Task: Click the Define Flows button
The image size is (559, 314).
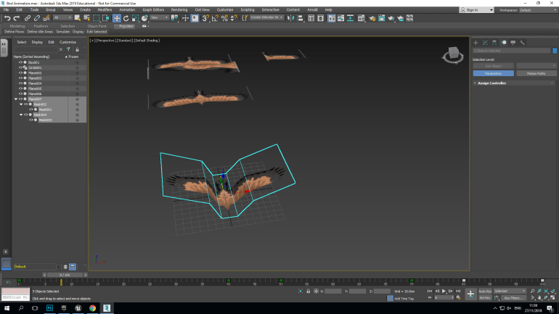Action: tap(15, 32)
